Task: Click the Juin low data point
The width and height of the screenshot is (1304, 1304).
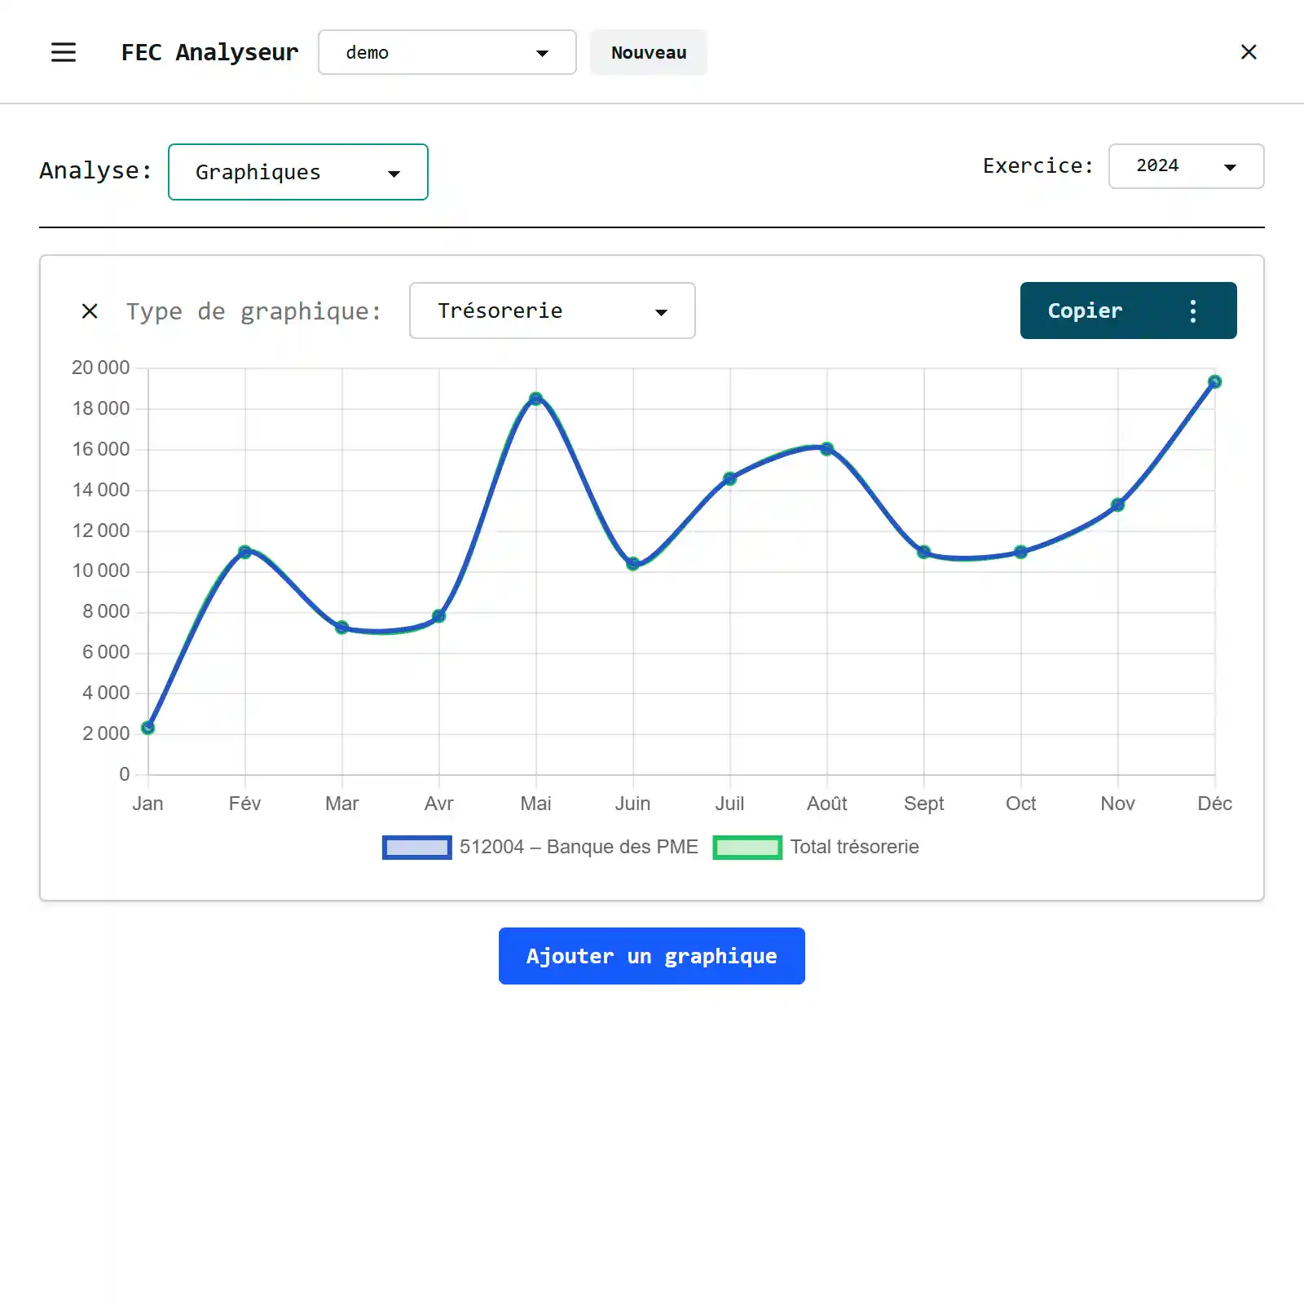Action: [x=633, y=563]
